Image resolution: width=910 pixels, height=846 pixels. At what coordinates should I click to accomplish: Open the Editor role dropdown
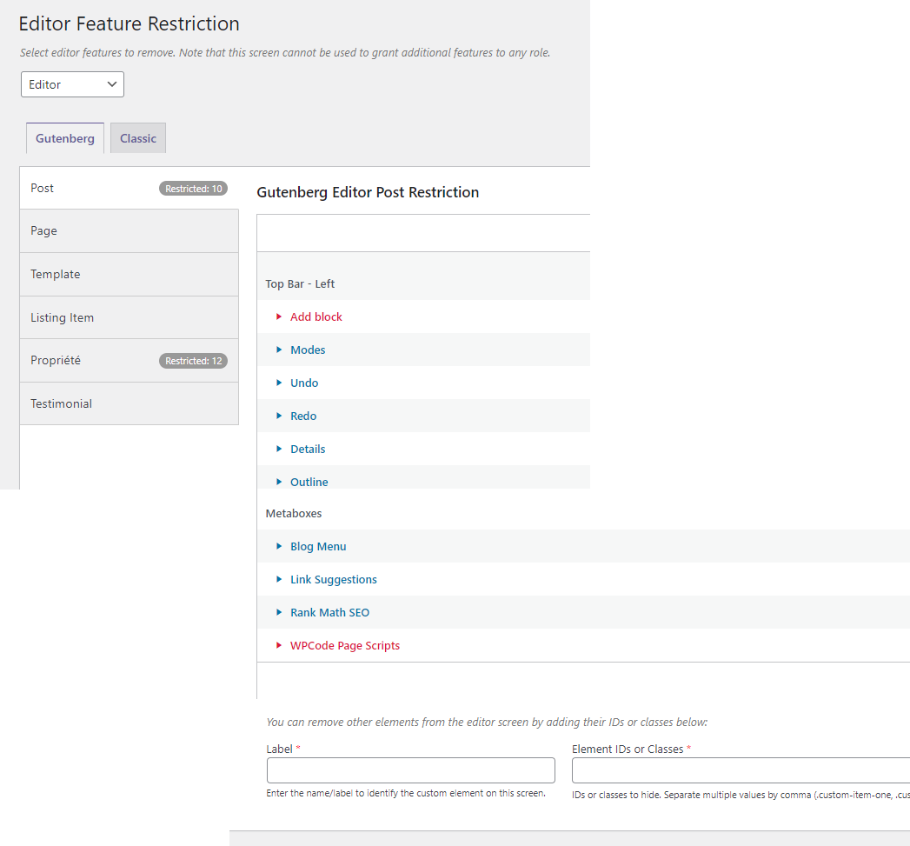pos(72,85)
